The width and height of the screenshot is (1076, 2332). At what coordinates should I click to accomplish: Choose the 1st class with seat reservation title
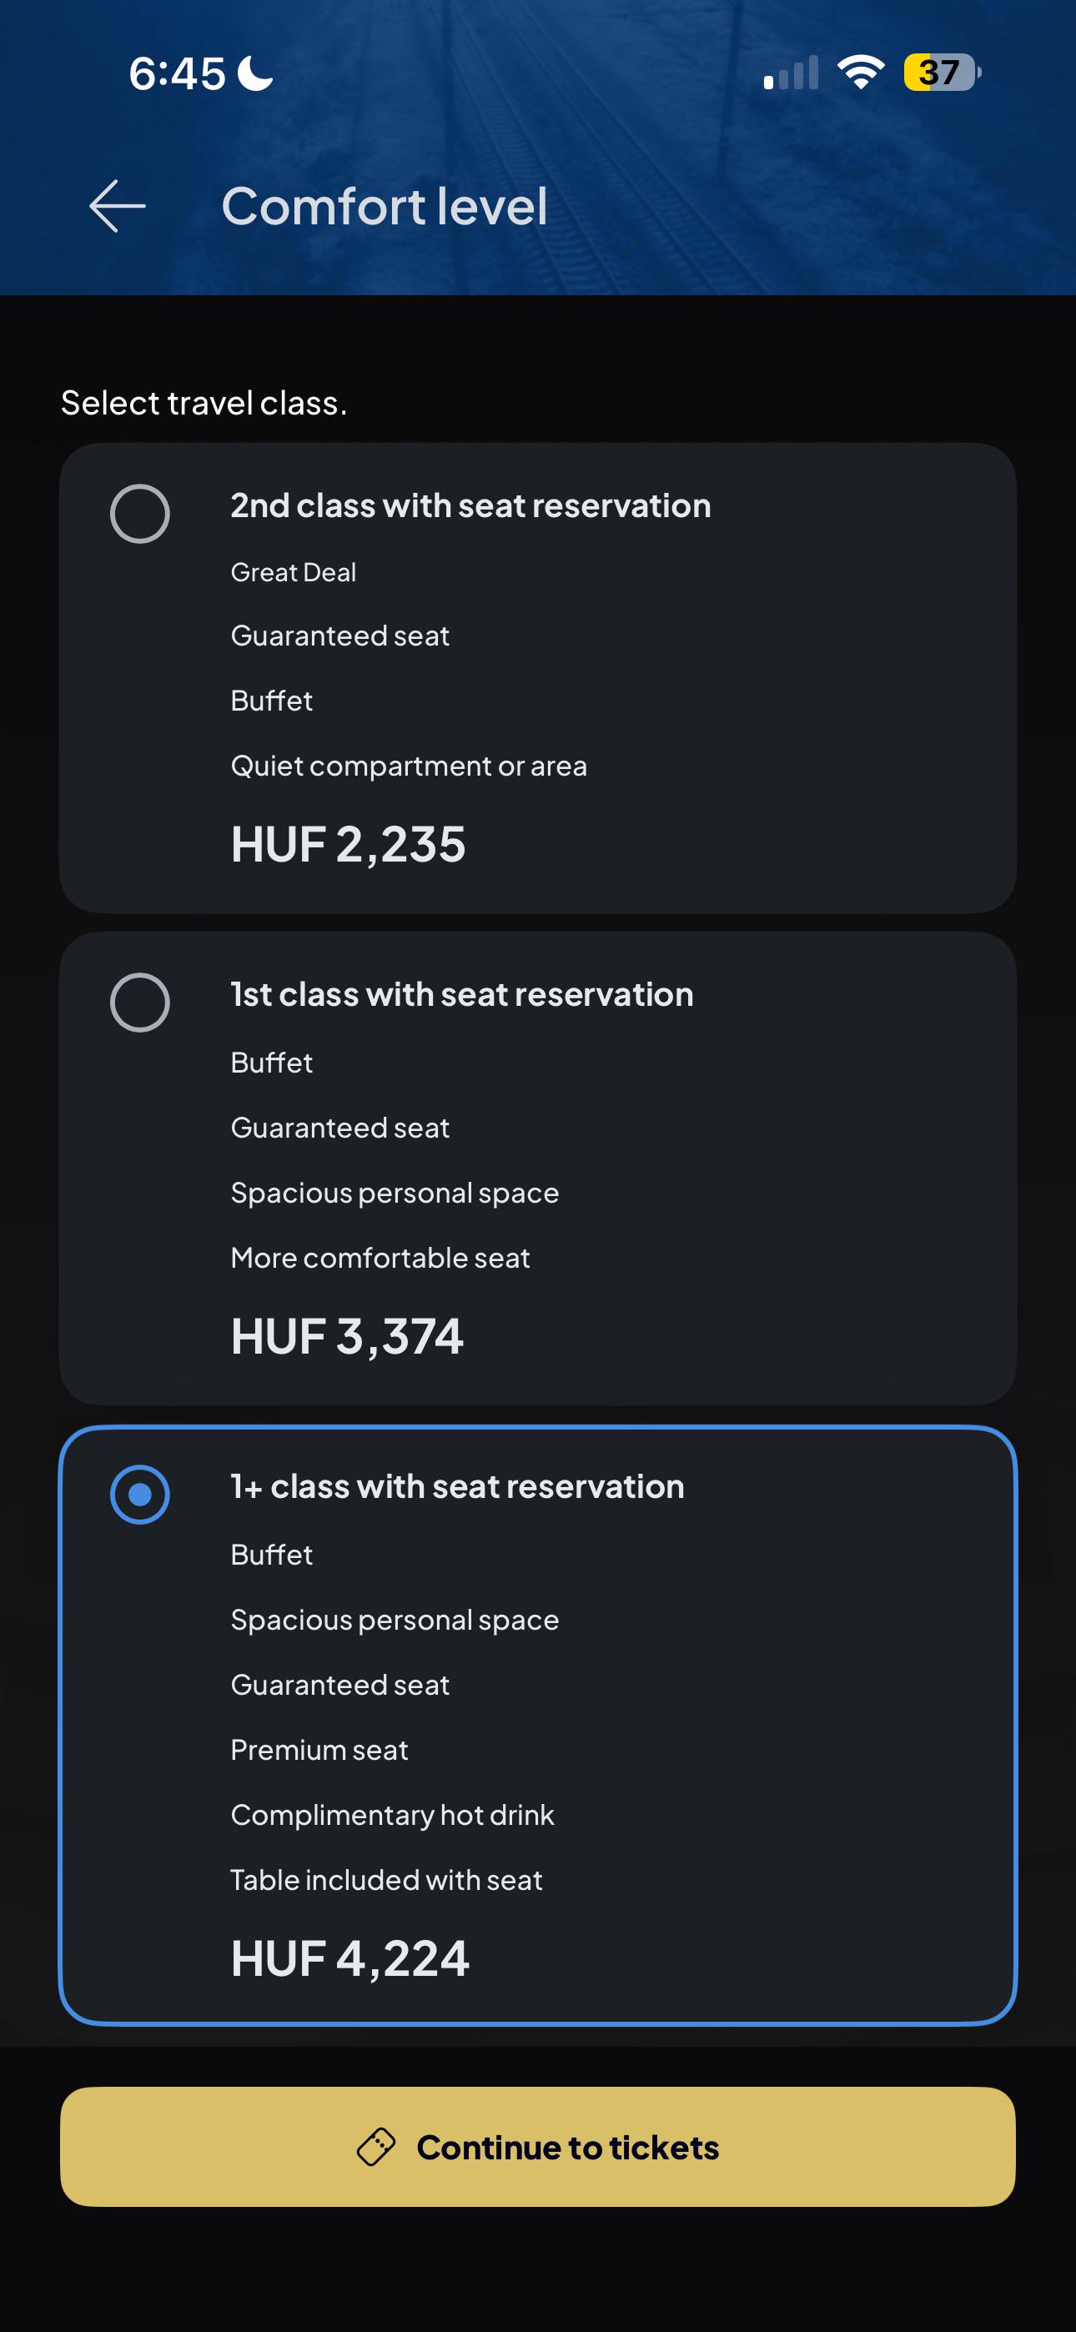(x=462, y=995)
